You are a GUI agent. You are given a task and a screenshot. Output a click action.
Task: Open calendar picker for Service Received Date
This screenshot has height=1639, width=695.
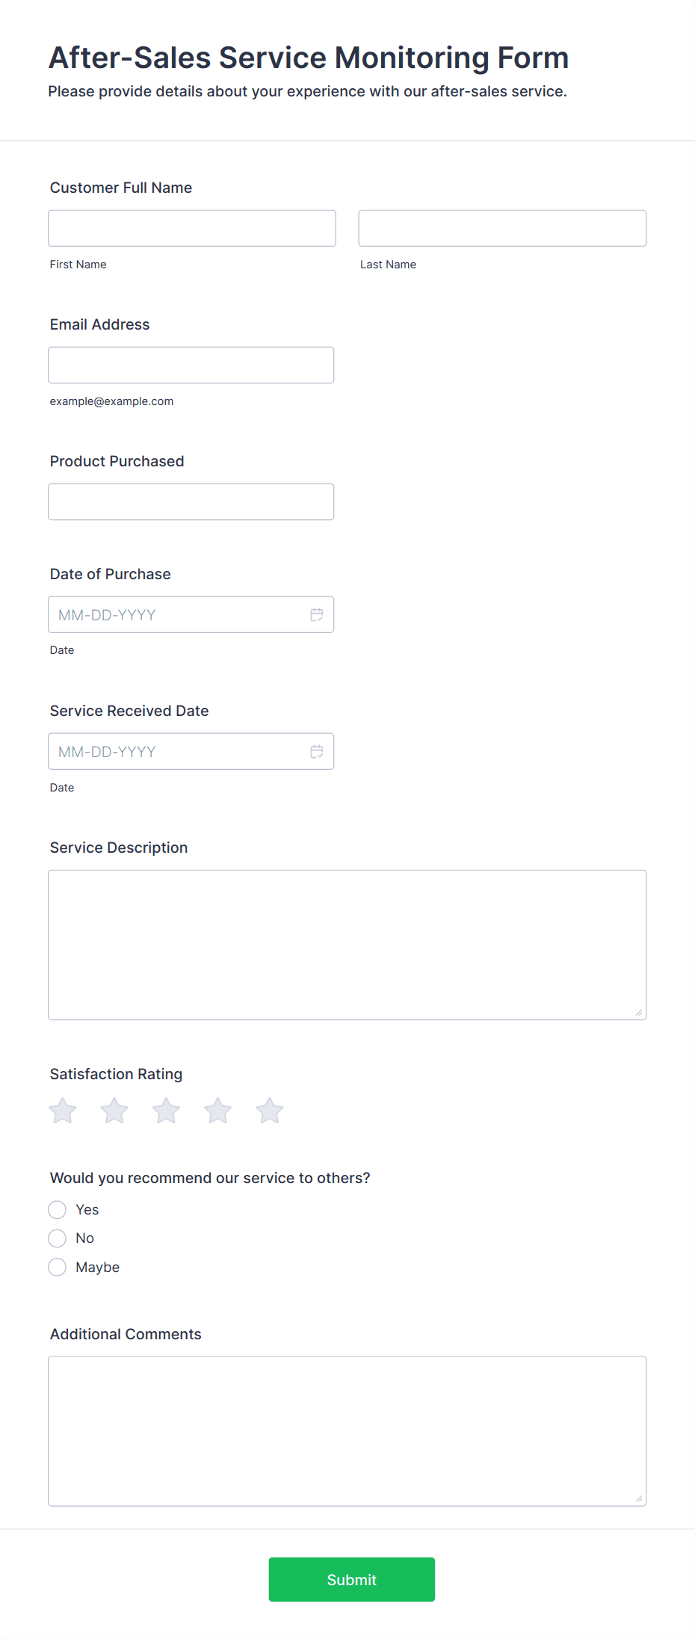[317, 751]
